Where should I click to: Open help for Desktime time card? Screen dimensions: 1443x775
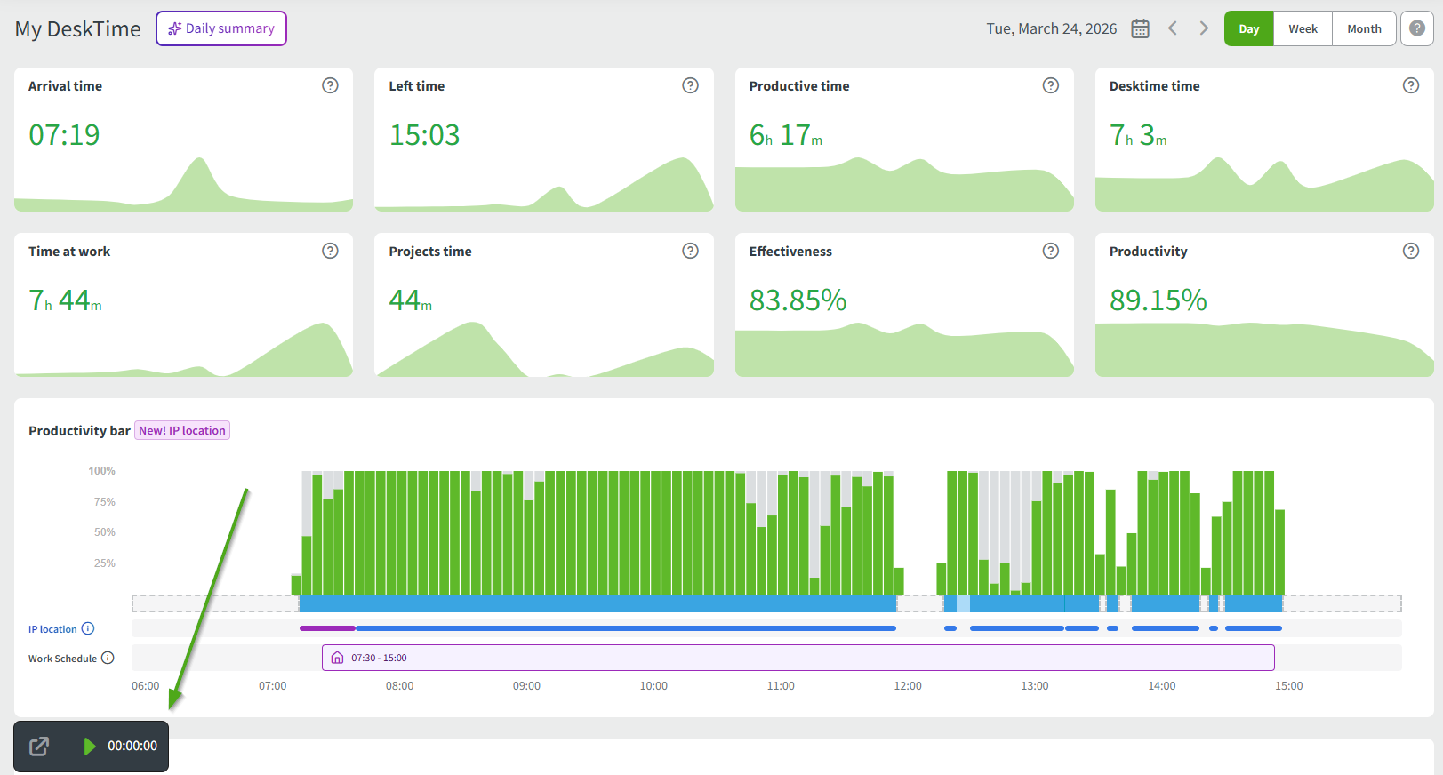tap(1410, 85)
